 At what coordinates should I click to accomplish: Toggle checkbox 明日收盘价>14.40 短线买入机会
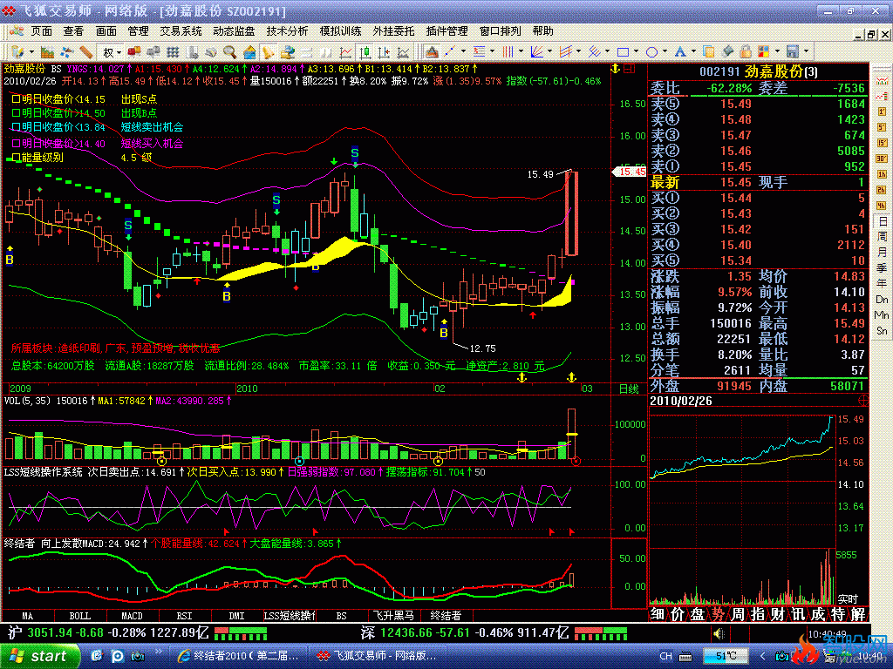pyautogui.click(x=16, y=144)
